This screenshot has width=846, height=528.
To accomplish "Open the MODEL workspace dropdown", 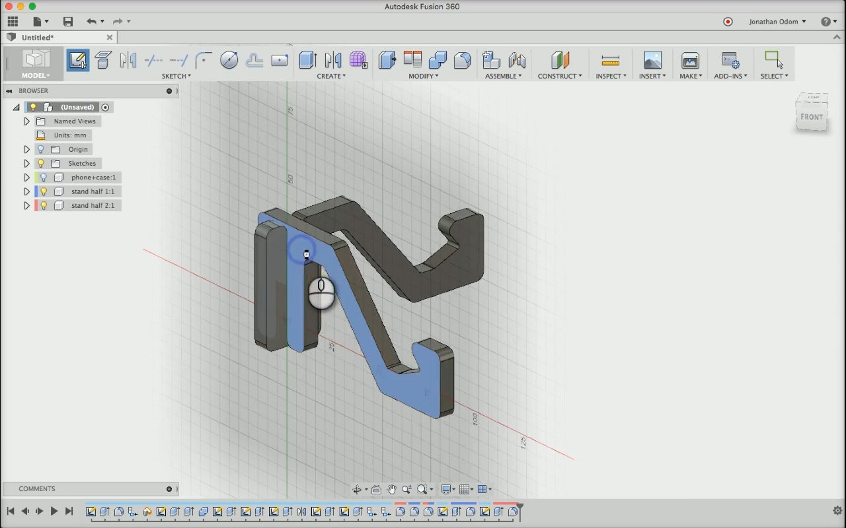I will point(35,76).
